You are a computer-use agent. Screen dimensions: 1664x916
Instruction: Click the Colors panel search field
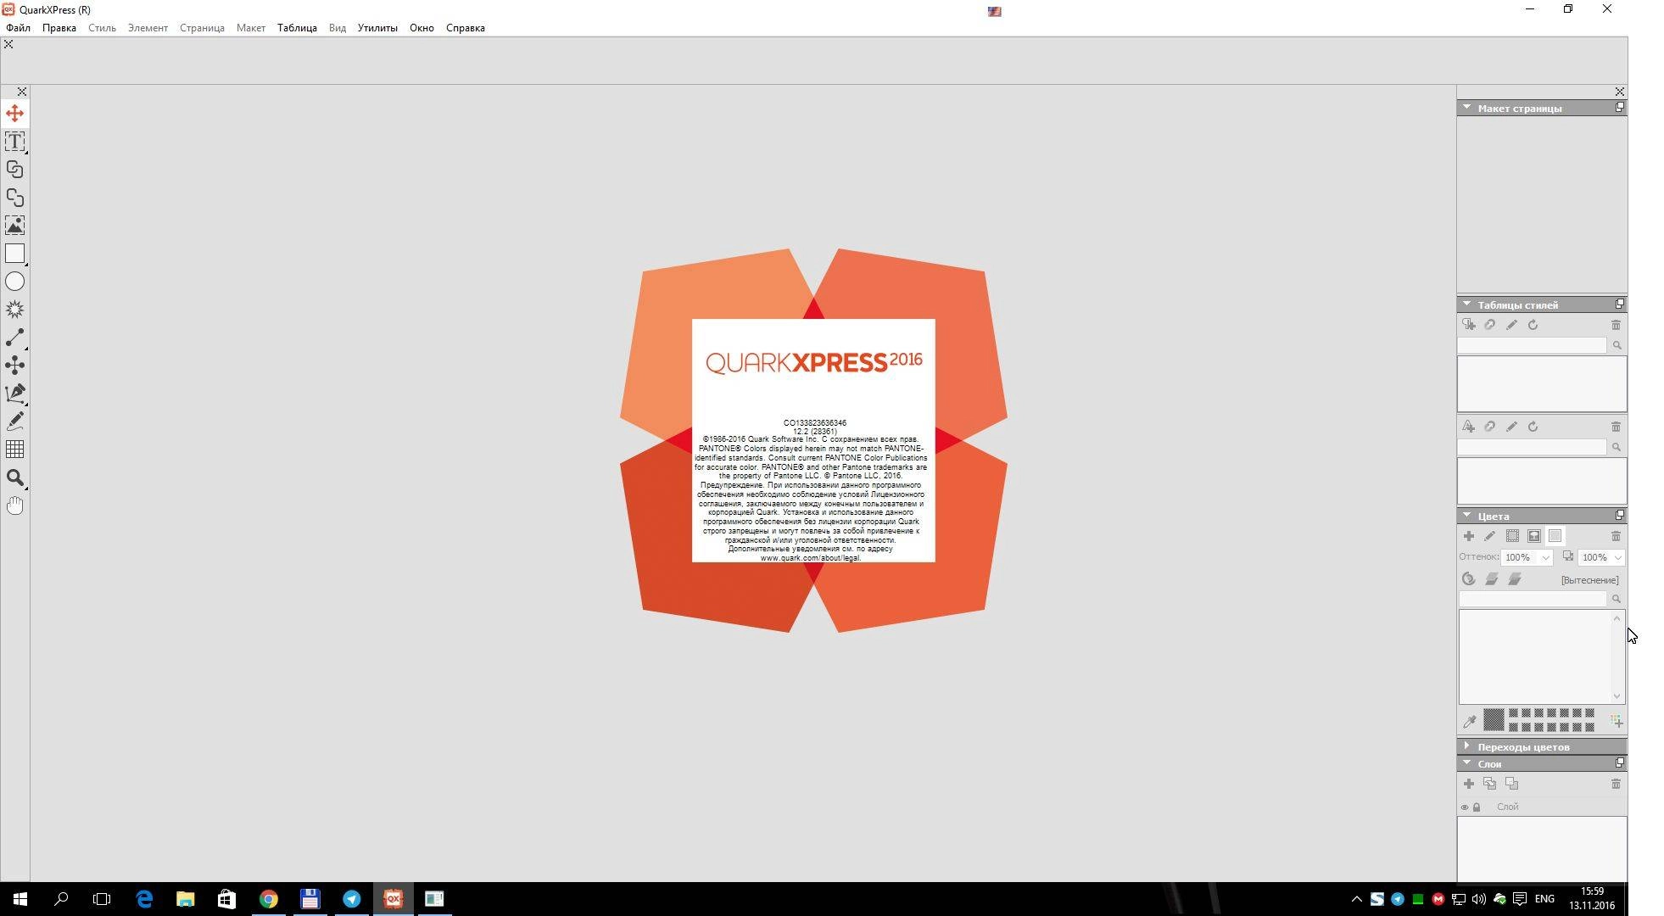1533,599
